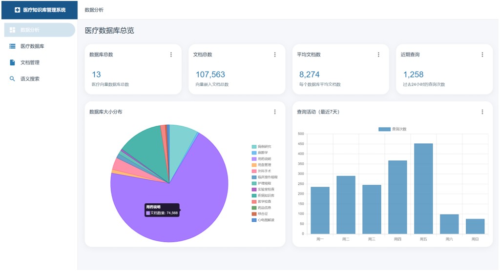Open 医疗数据库 in the sidebar
Image resolution: width=500 pixels, height=271 pixels.
40,46
